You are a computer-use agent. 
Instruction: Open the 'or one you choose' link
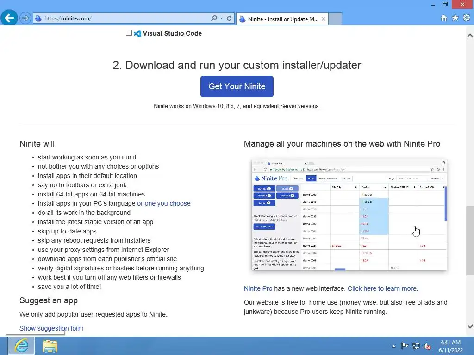tap(164, 203)
